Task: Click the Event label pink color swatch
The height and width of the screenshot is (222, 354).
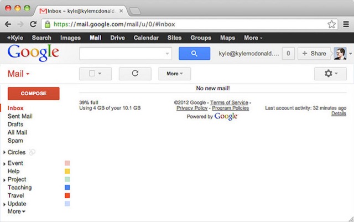Action: 67,163
